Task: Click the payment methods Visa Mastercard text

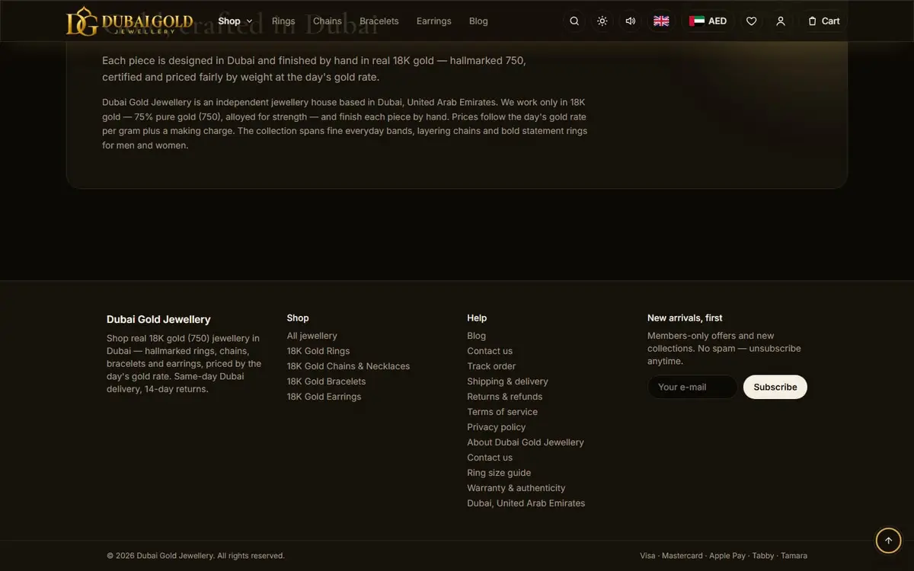Action: point(724,556)
